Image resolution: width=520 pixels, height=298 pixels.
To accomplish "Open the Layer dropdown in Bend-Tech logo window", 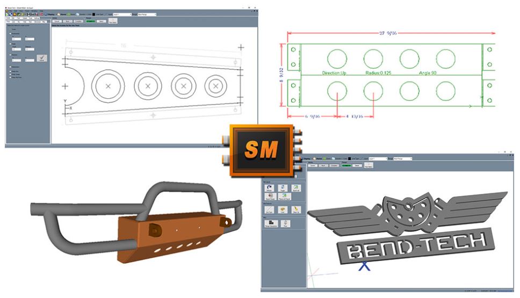I will [x=378, y=158].
